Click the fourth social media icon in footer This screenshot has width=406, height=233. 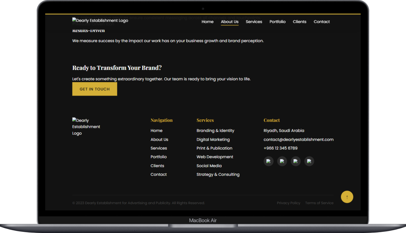tap(309, 161)
